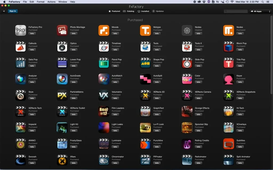Click the Xflare icon
The width and height of the screenshot is (273, 170).
[62, 160]
